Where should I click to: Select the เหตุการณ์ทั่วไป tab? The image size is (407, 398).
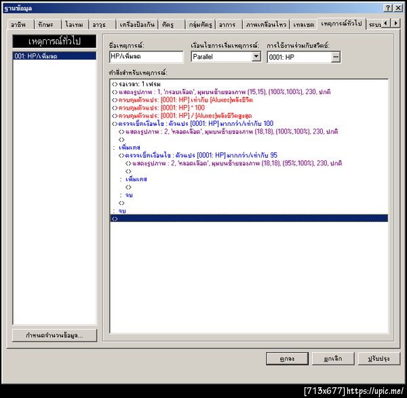[x=342, y=24]
